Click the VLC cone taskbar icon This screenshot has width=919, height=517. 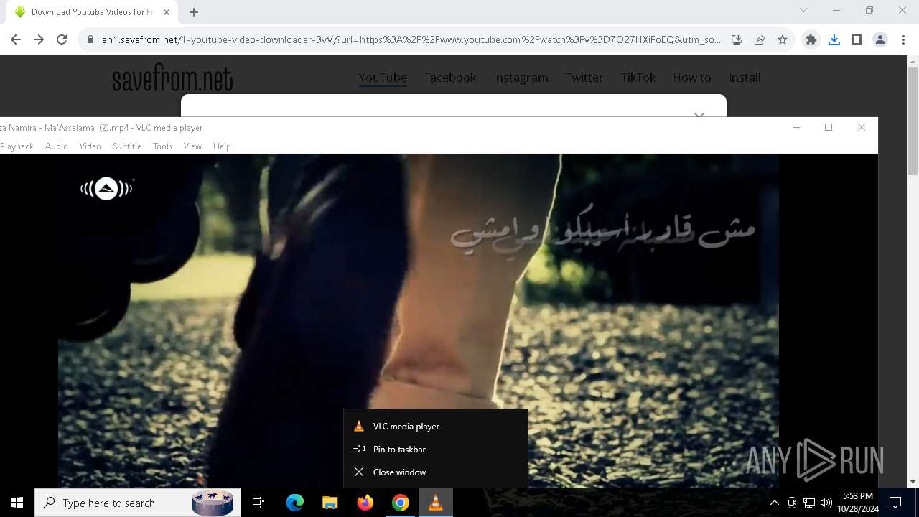point(435,503)
